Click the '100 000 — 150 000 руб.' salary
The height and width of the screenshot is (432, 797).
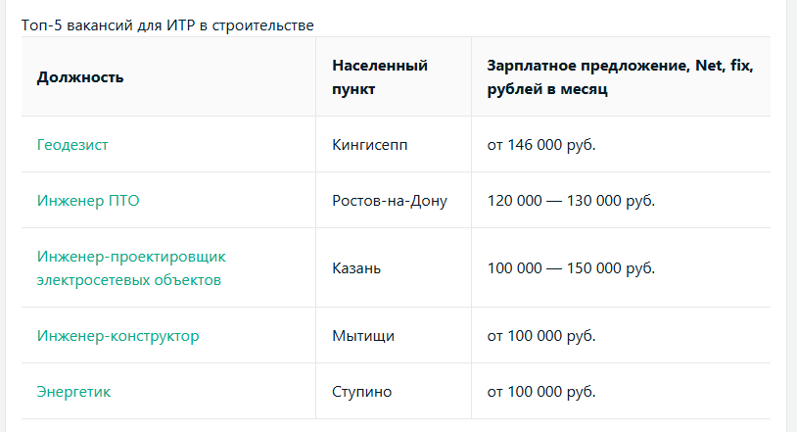(x=571, y=268)
